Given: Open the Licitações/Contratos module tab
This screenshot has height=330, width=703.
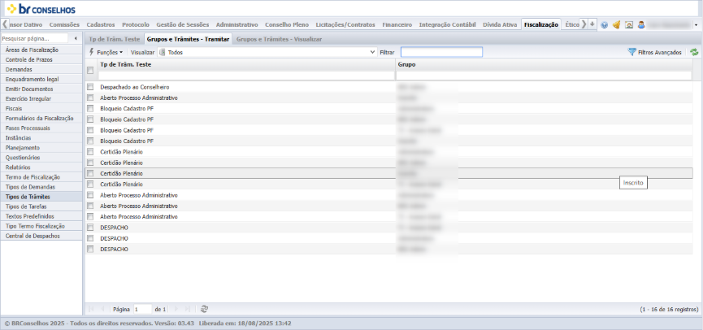Looking at the screenshot, I should (345, 24).
